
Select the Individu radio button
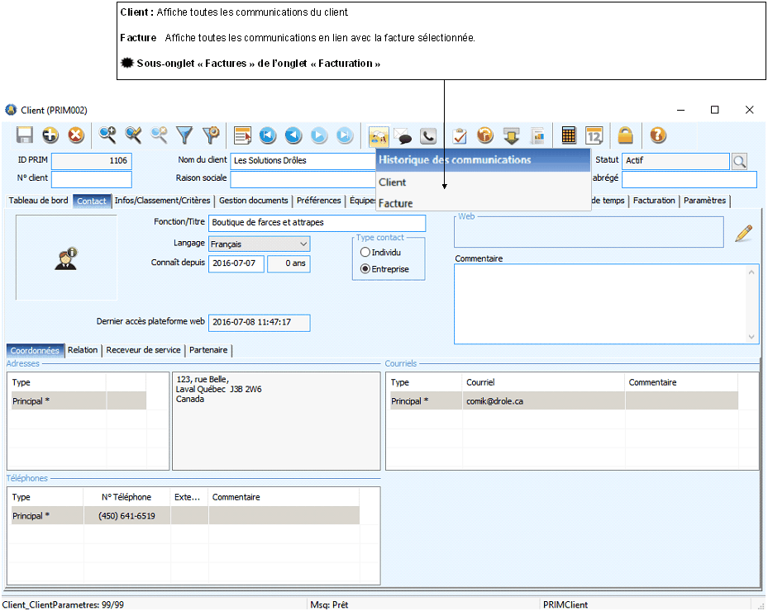[365, 253]
